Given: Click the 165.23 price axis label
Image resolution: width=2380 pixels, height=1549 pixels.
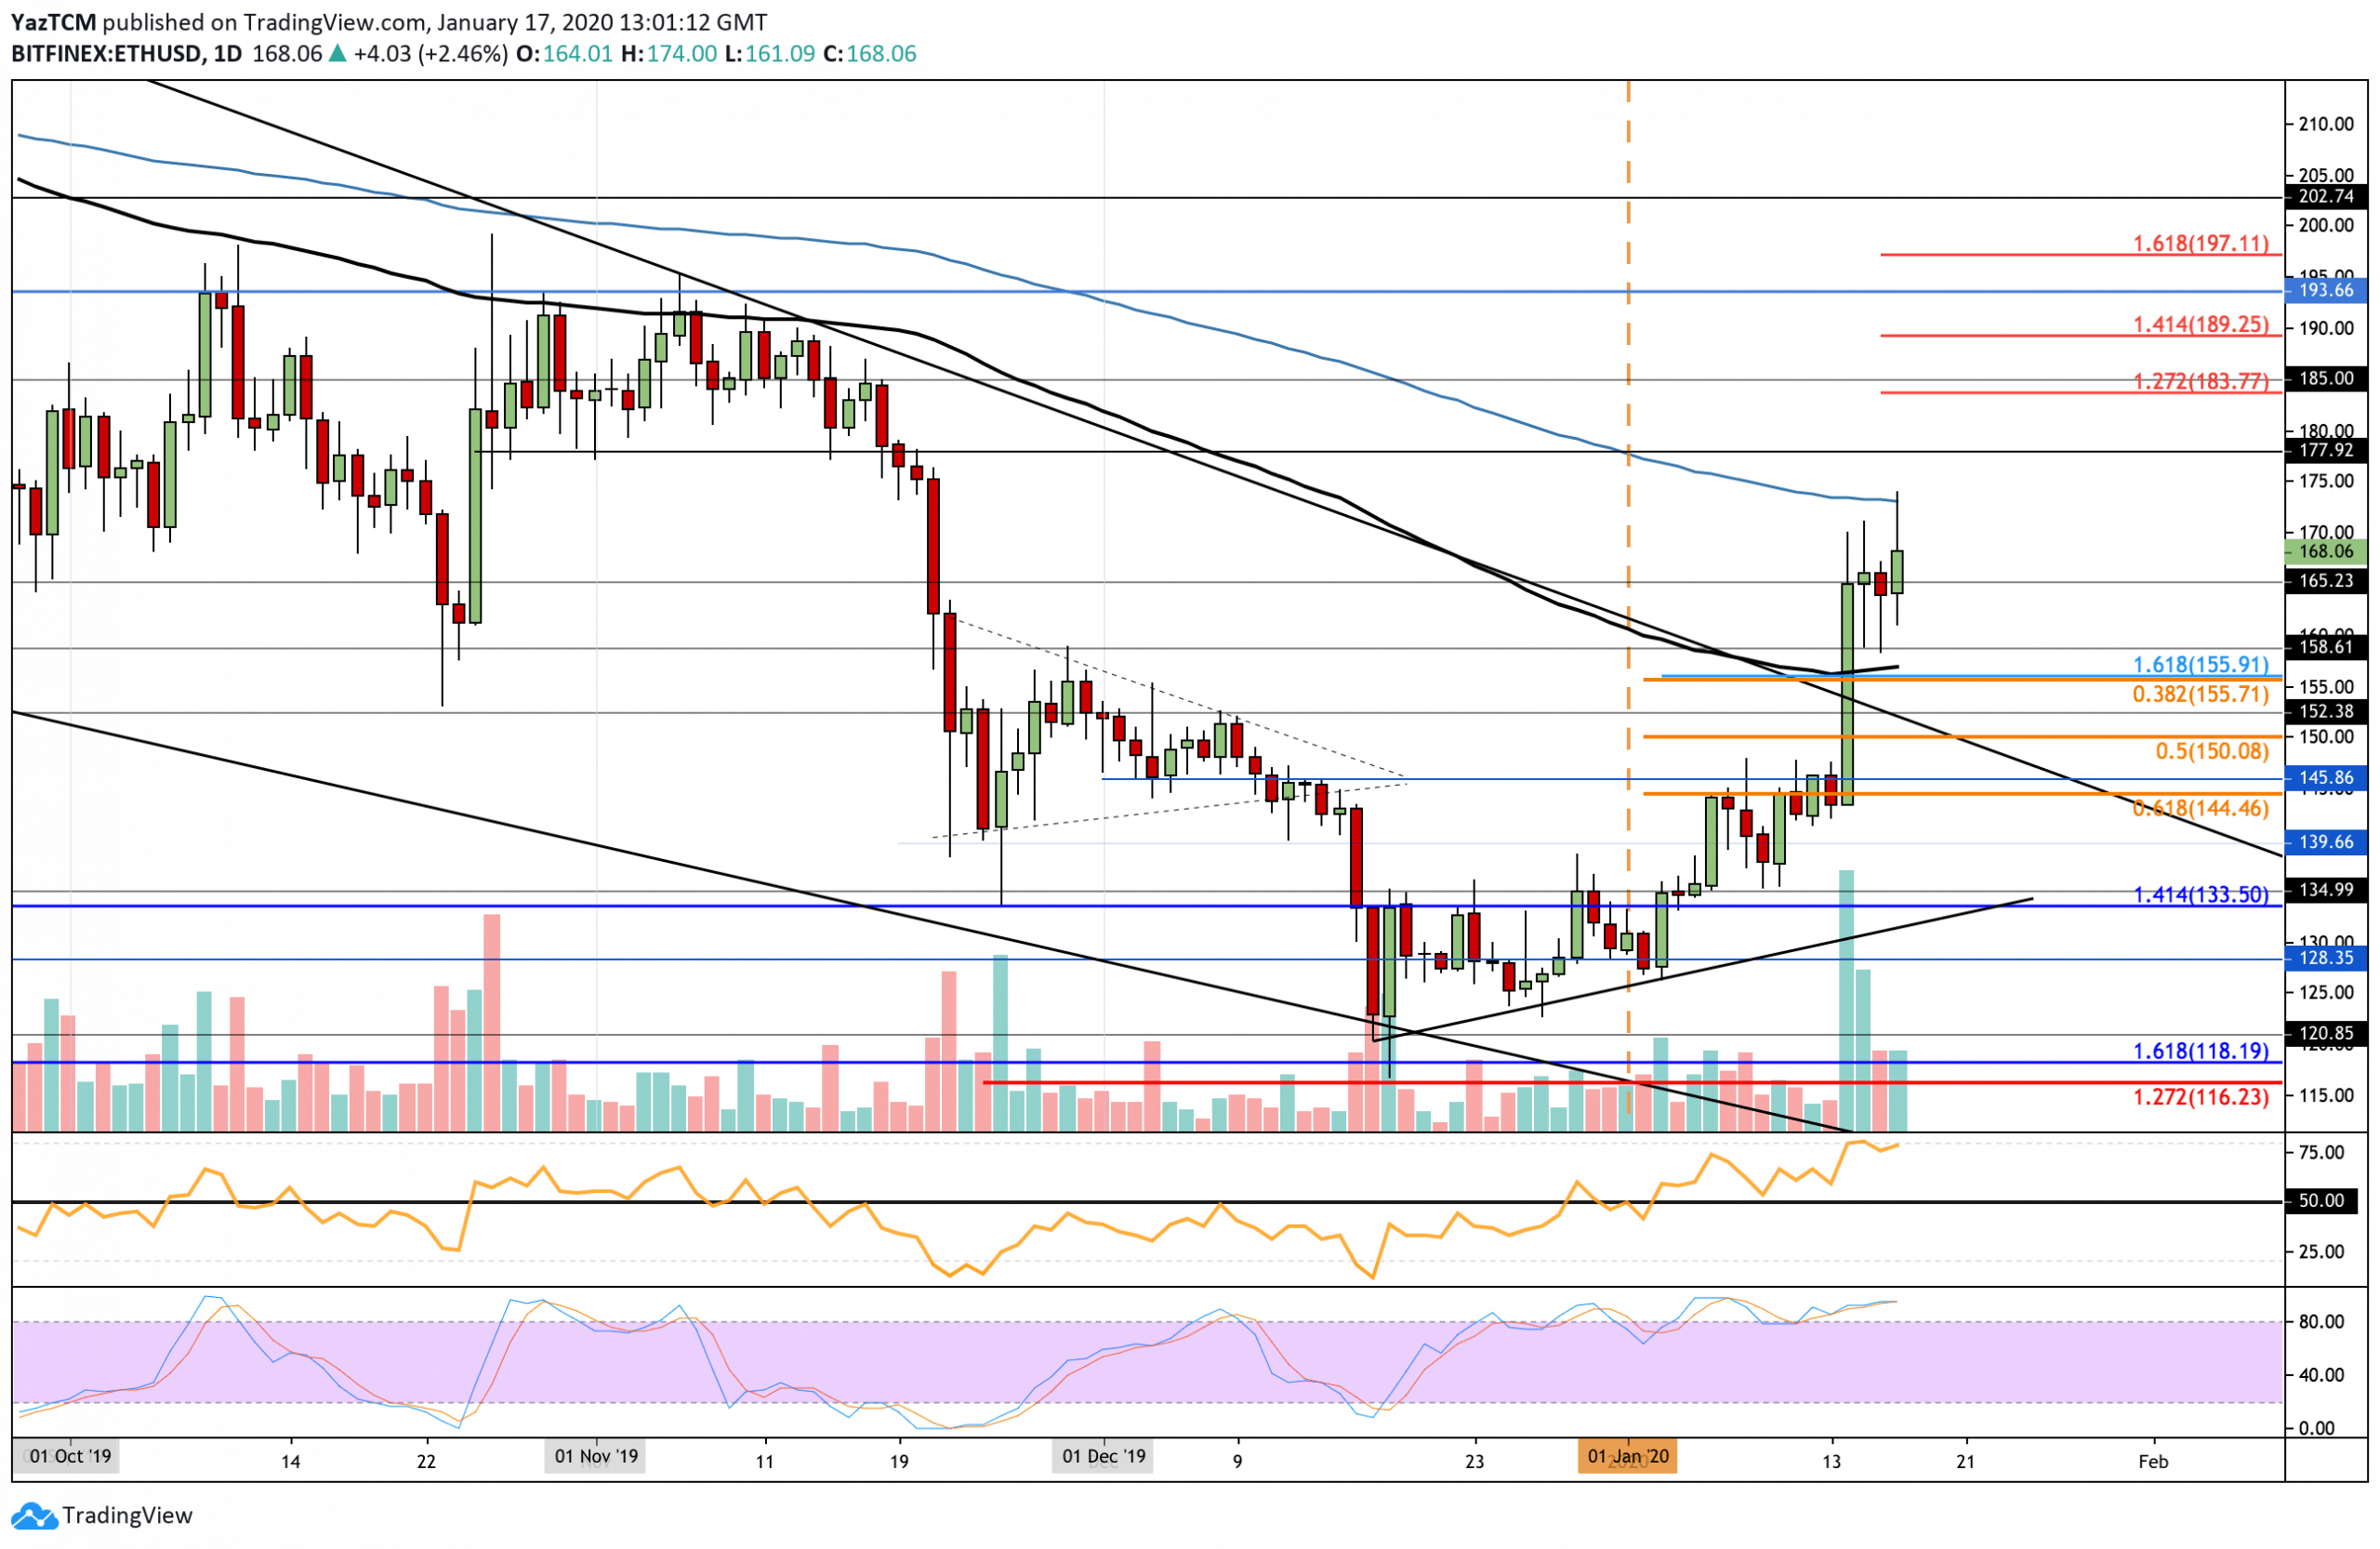Looking at the screenshot, I should [x=2326, y=580].
